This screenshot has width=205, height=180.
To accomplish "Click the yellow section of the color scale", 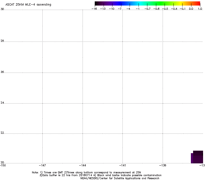I will coord(180,4).
